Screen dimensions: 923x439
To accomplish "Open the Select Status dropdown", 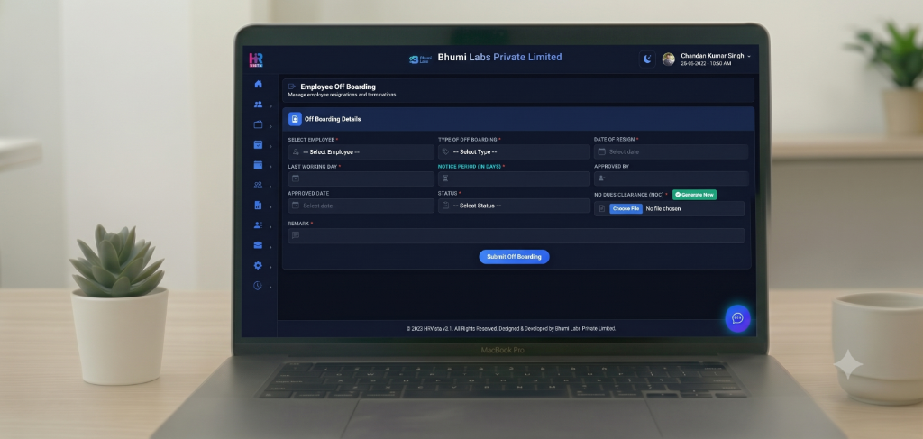I will (514, 206).
